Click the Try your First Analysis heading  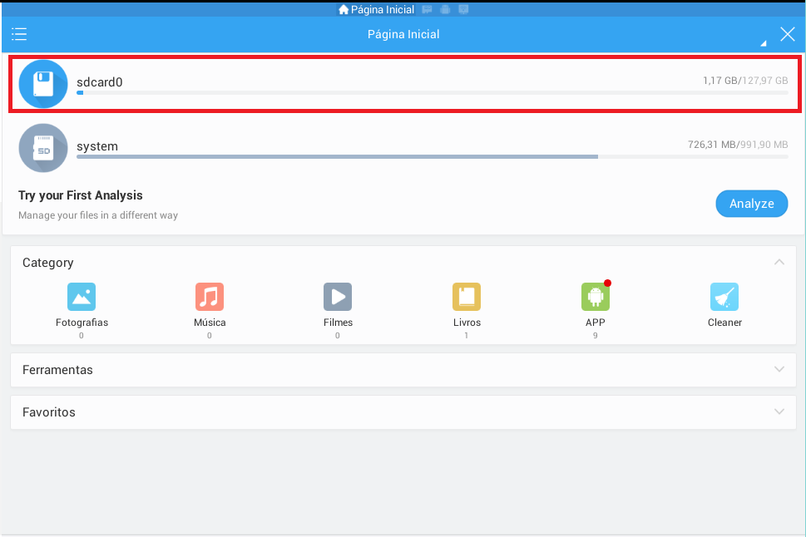click(x=80, y=195)
